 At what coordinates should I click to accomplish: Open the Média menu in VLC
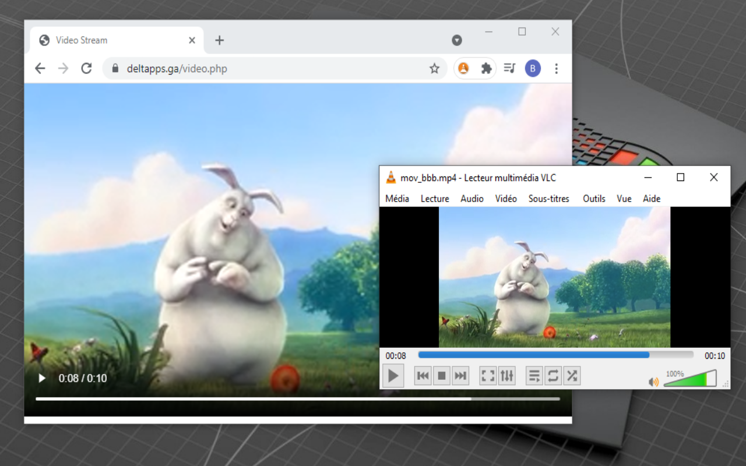(397, 199)
